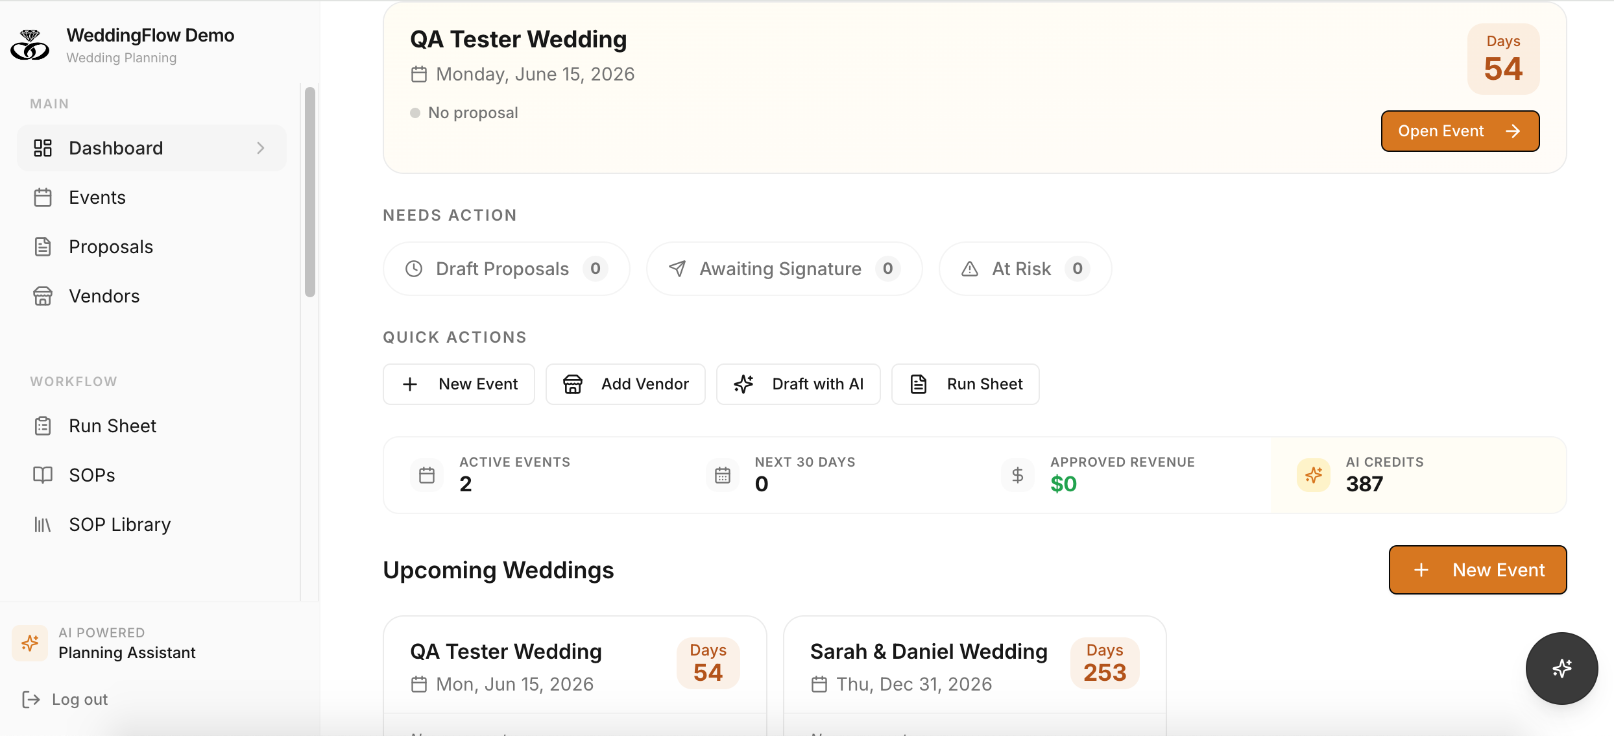The width and height of the screenshot is (1614, 736).
Task: Click the WeddingFlow rings logo icon
Action: [30, 45]
